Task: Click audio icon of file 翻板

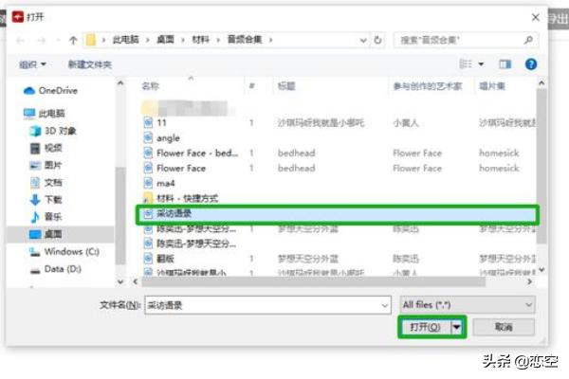Action: click(x=148, y=259)
